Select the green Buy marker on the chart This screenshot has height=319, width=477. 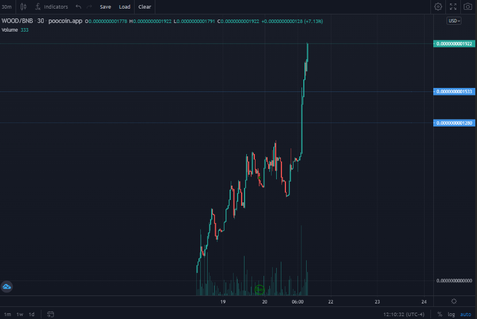tap(260, 290)
